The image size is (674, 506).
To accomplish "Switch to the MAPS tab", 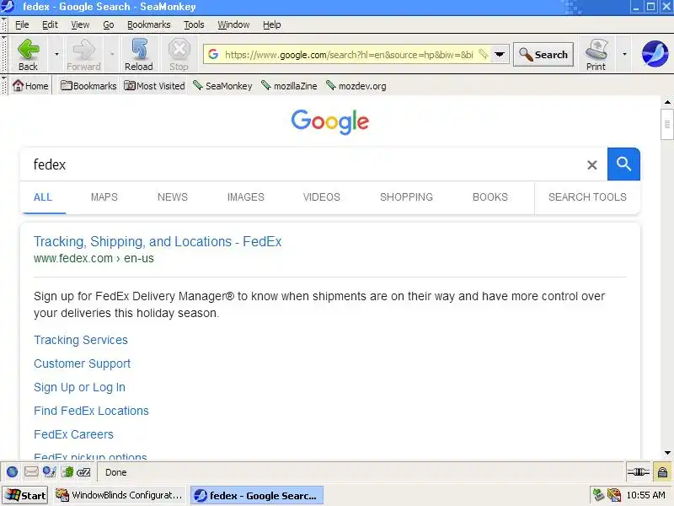I will (x=104, y=197).
